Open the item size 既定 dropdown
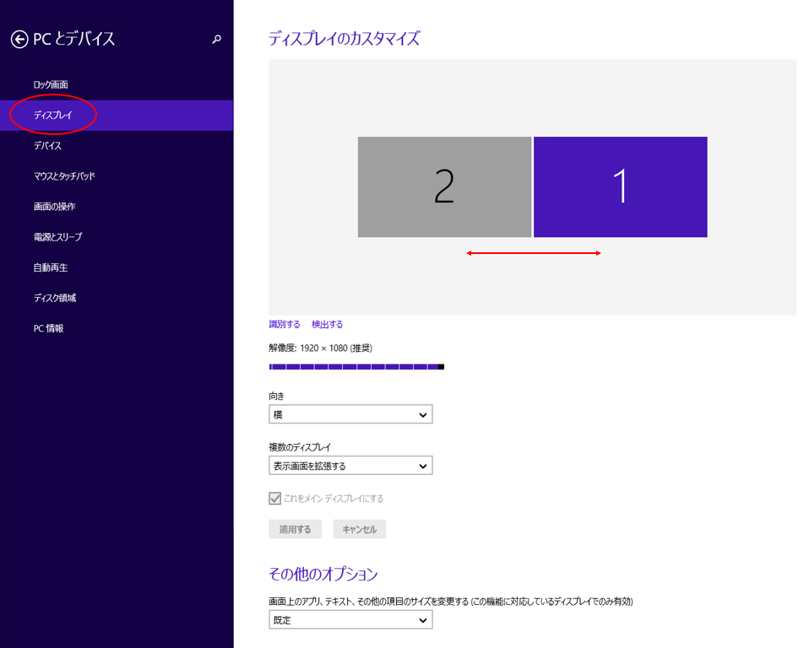 click(x=350, y=620)
